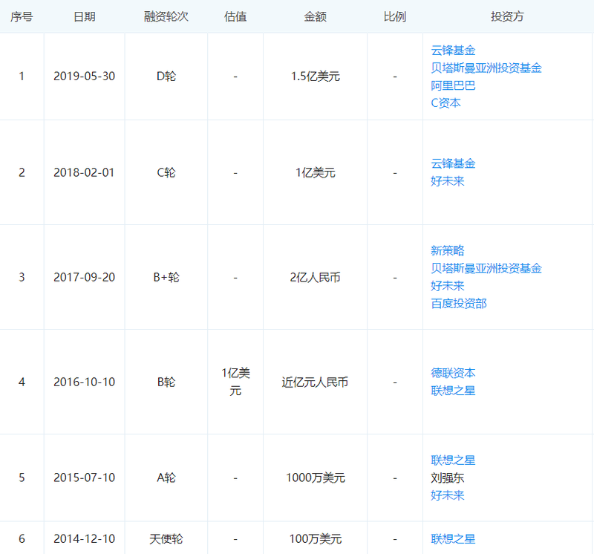This screenshot has width=594, height=554.
Task: Select the D轮 round cell
Action: (166, 76)
